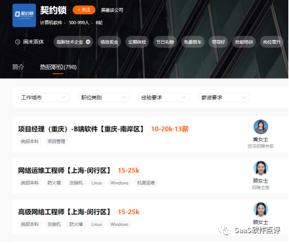Select the 热招职位(798) tab
The width and height of the screenshot is (289, 243).
click(58, 67)
